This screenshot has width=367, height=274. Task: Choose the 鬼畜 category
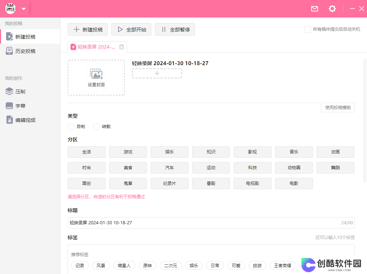click(128, 184)
